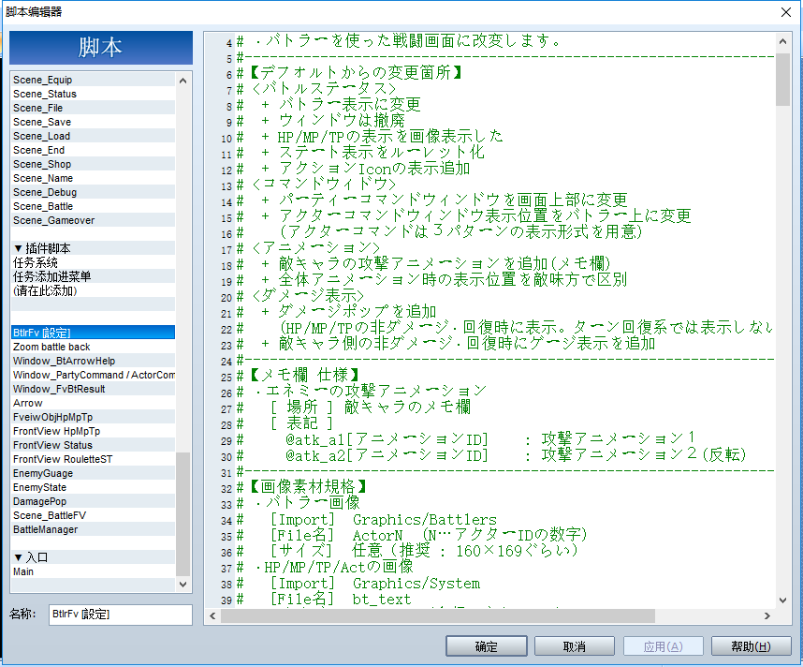Select the Zoom battle back script
Viewport: 803px width, 667px height.
coord(94,347)
